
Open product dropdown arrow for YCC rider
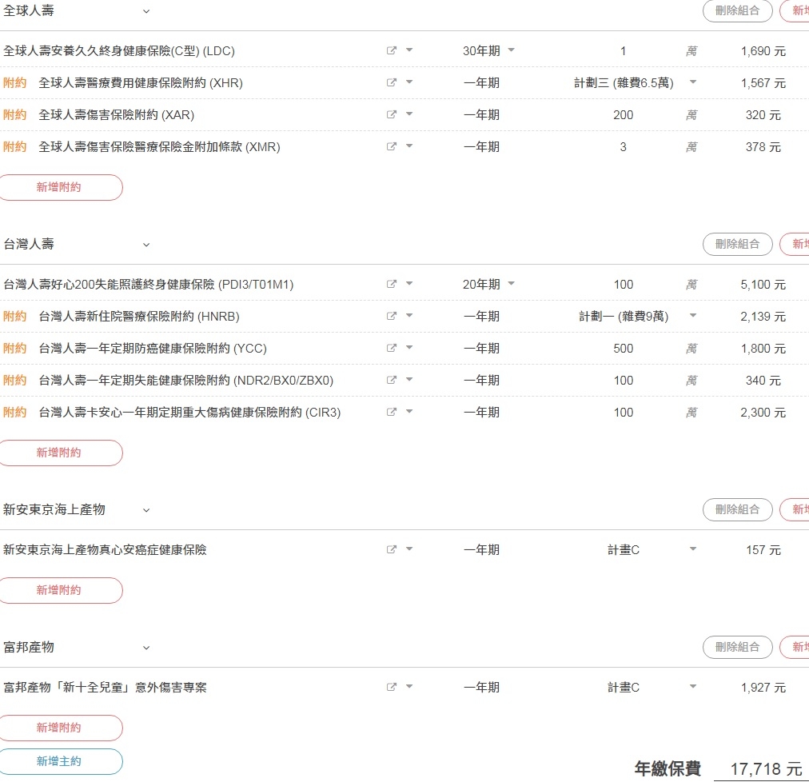409,347
